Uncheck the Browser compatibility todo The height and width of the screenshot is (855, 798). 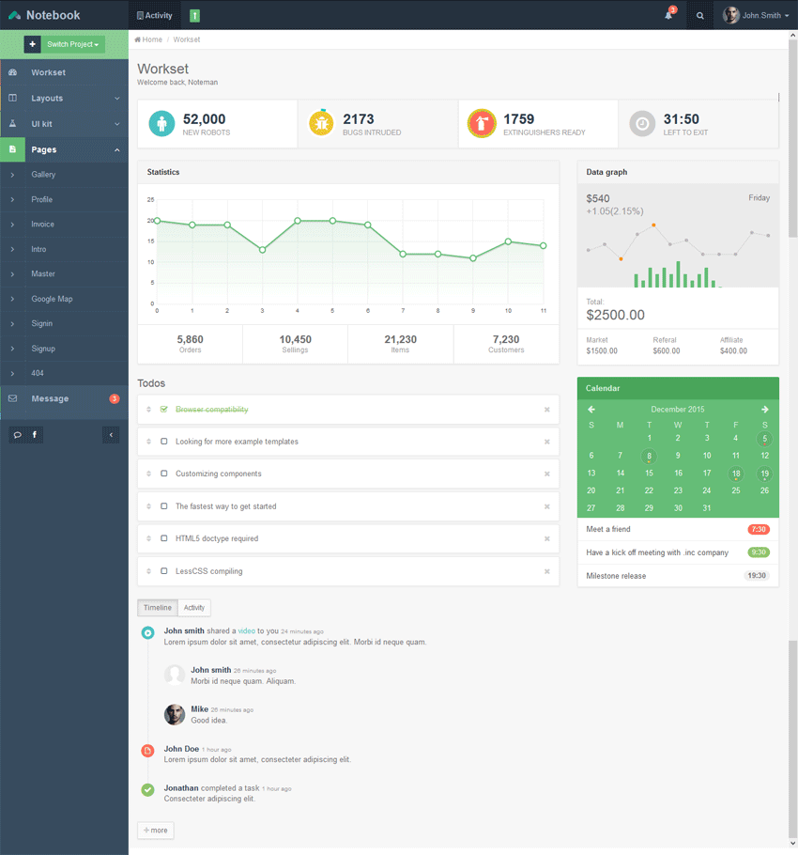point(164,410)
